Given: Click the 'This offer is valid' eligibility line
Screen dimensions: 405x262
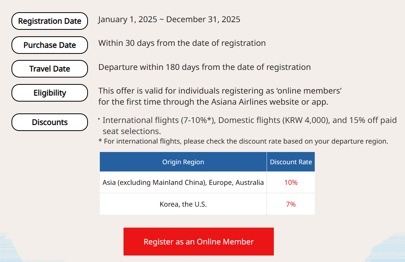Looking at the screenshot, I should [x=220, y=91].
